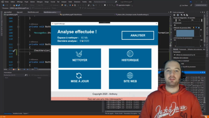Click the save file toolbar icon

(17, 5)
